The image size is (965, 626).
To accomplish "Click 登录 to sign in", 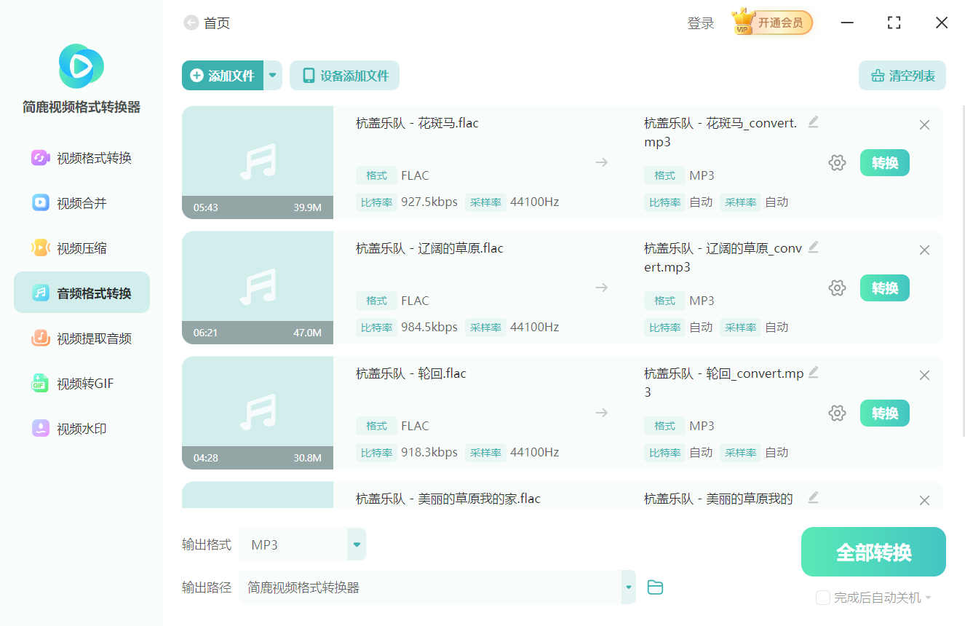I will click(700, 23).
